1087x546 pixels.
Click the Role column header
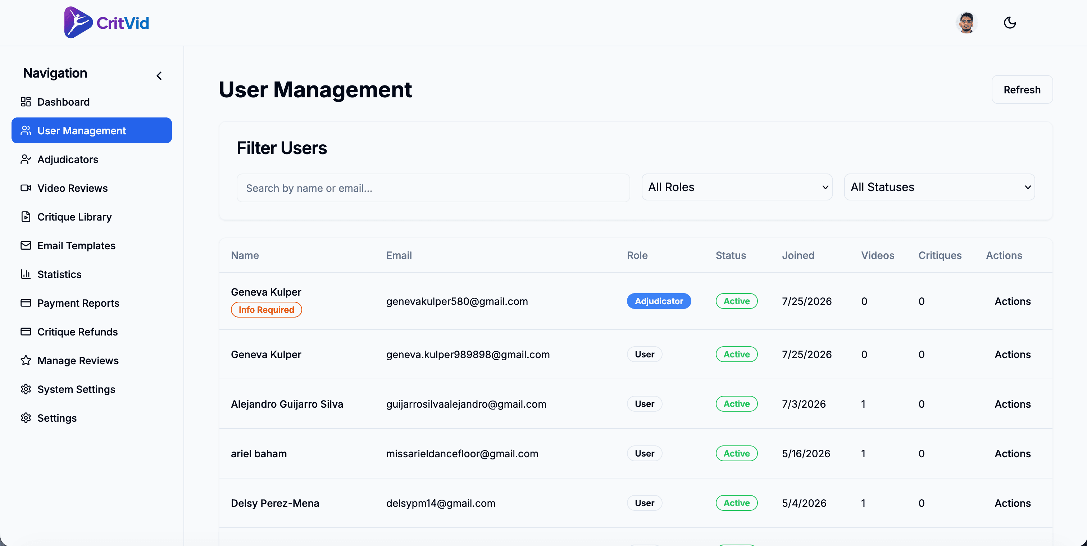pyautogui.click(x=637, y=255)
